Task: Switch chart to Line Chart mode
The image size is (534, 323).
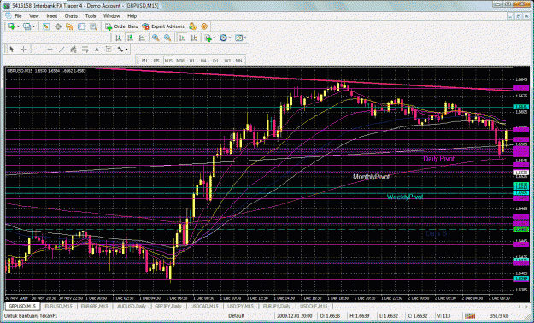Action: 142,38
